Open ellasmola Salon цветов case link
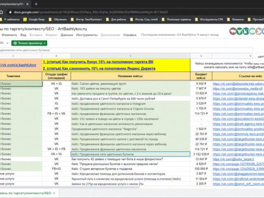The width and height of the screenshot is (264, 198). coord(238,84)
